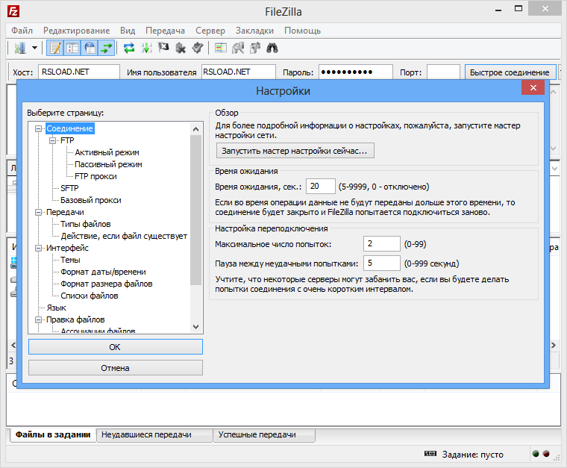Screen dimensions: 567x468
Task: Click red activity LED in status bar
Action: tap(546, 454)
